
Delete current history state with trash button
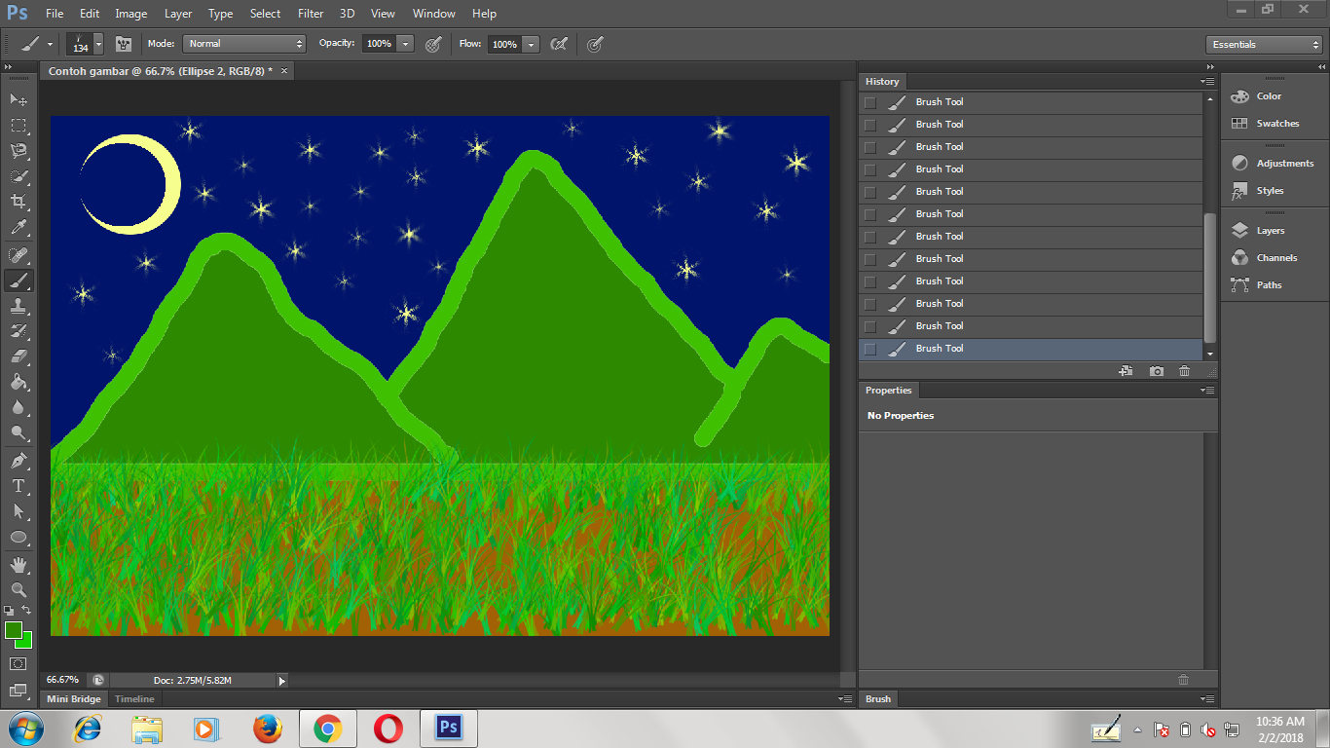click(1184, 371)
